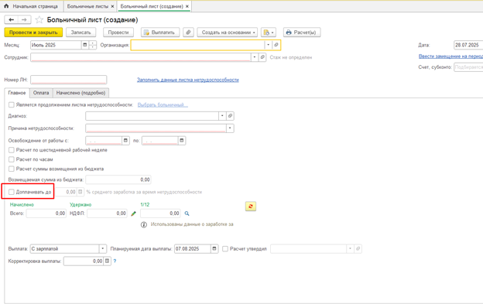Open the Диагноз record link icon
The width and height of the screenshot is (483, 304).
pyautogui.click(x=230, y=116)
